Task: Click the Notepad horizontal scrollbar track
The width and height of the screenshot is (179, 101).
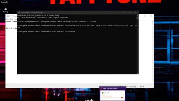Action: click(79, 84)
